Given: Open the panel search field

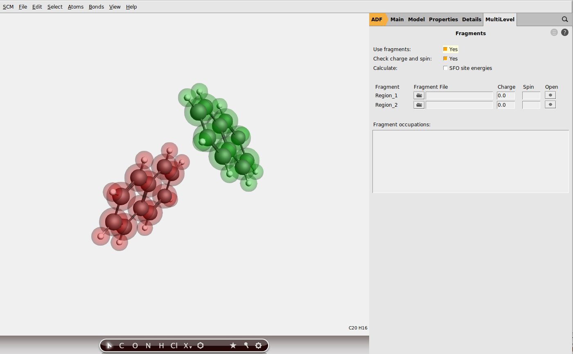Looking at the screenshot, I should pyautogui.click(x=565, y=19).
